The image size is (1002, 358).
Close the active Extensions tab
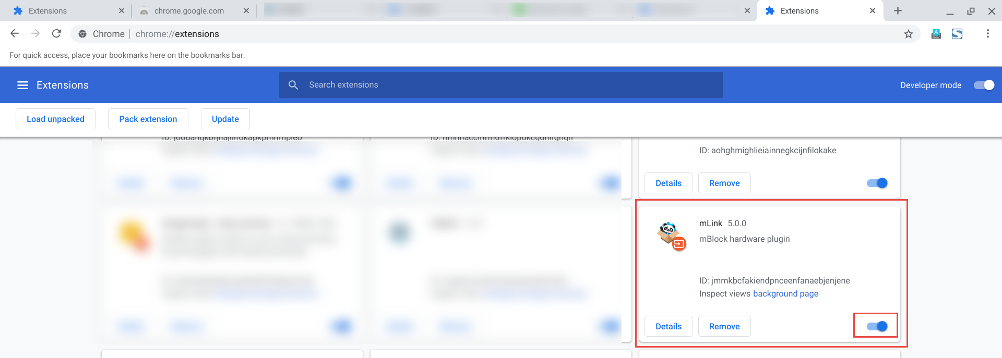pos(873,10)
